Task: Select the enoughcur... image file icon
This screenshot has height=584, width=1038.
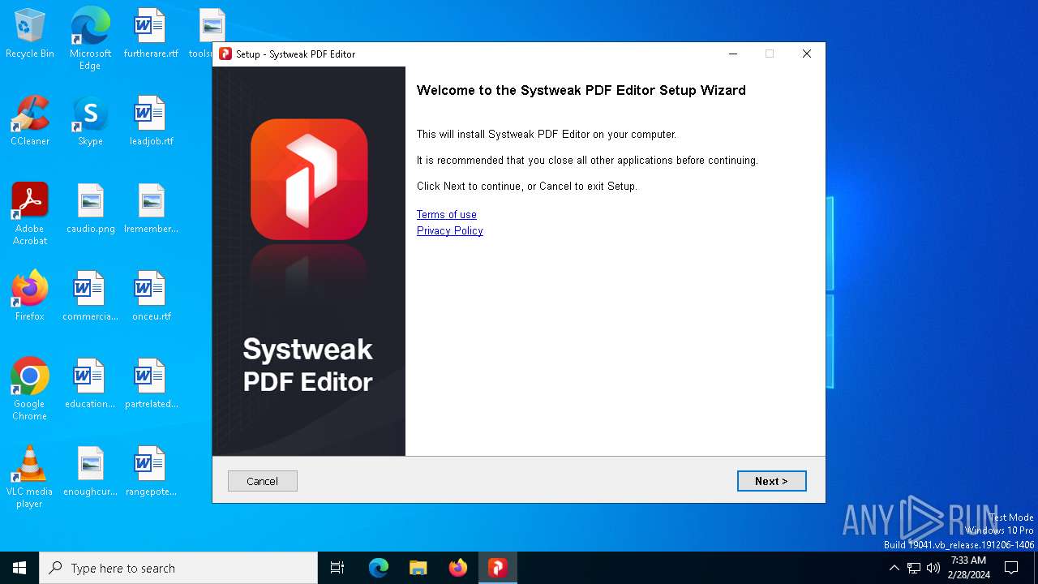Action: tap(90, 471)
